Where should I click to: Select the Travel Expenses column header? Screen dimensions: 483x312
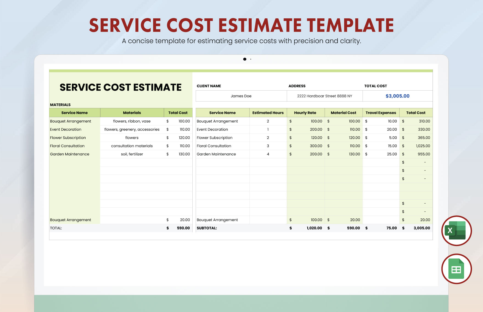coord(381,112)
